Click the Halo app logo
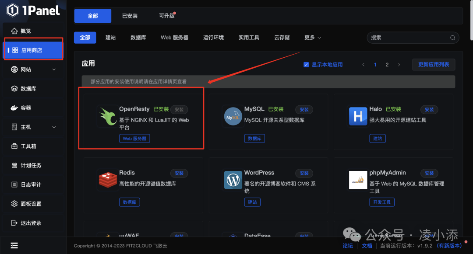The width and height of the screenshot is (473, 254). pos(358,116)
